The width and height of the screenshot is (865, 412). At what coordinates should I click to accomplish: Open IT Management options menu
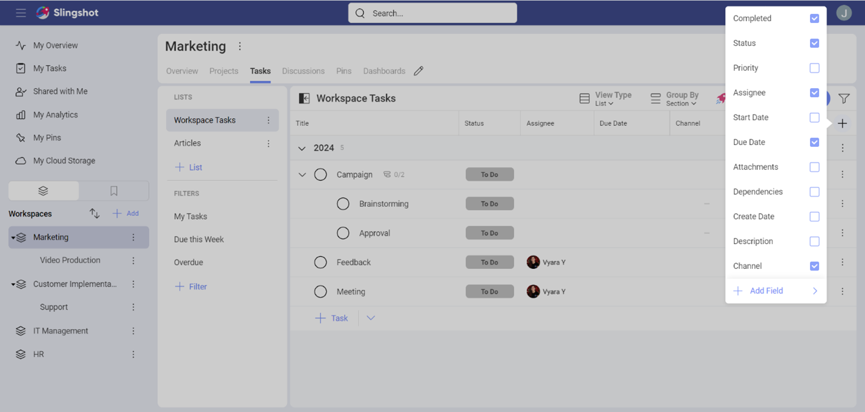point(134,331)
